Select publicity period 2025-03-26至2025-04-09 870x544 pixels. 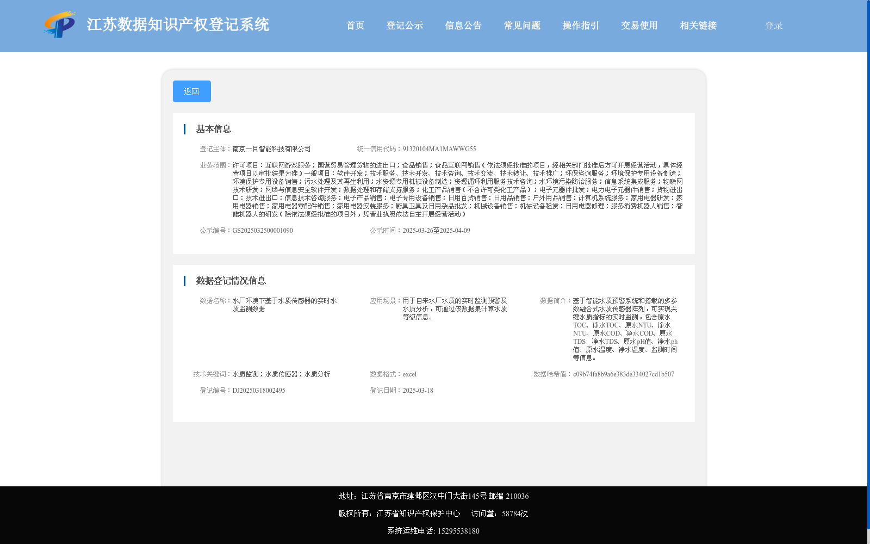coord(437,231)
